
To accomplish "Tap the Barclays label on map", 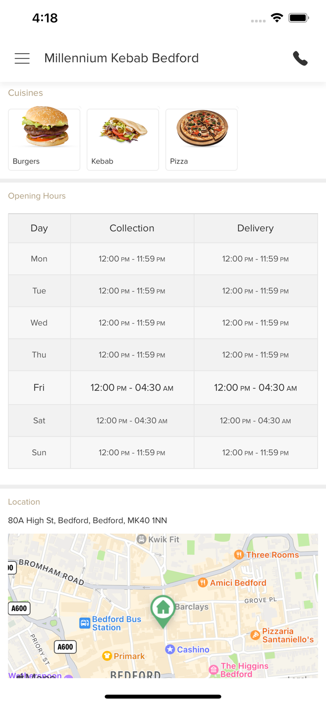I will point(191,607).
